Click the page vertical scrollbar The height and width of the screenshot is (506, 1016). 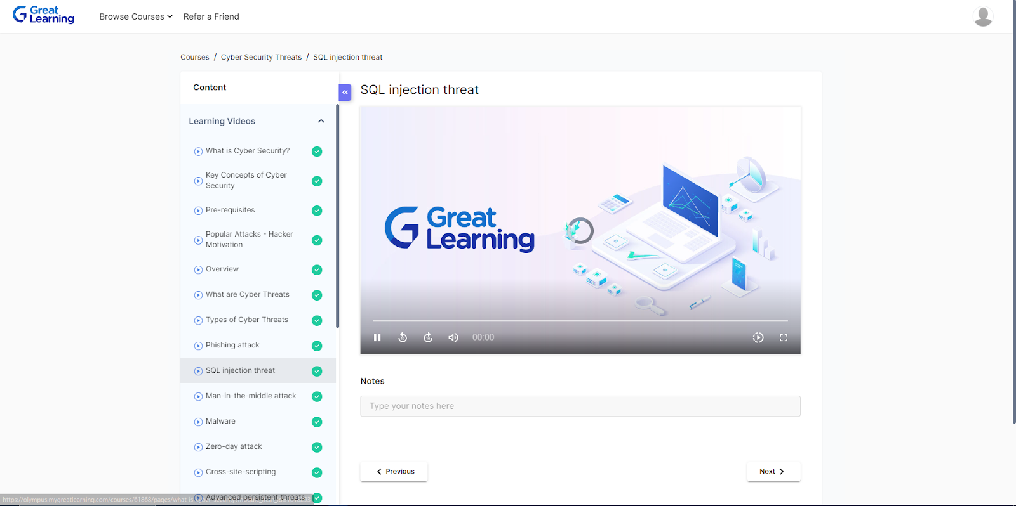pos(1013,212)
